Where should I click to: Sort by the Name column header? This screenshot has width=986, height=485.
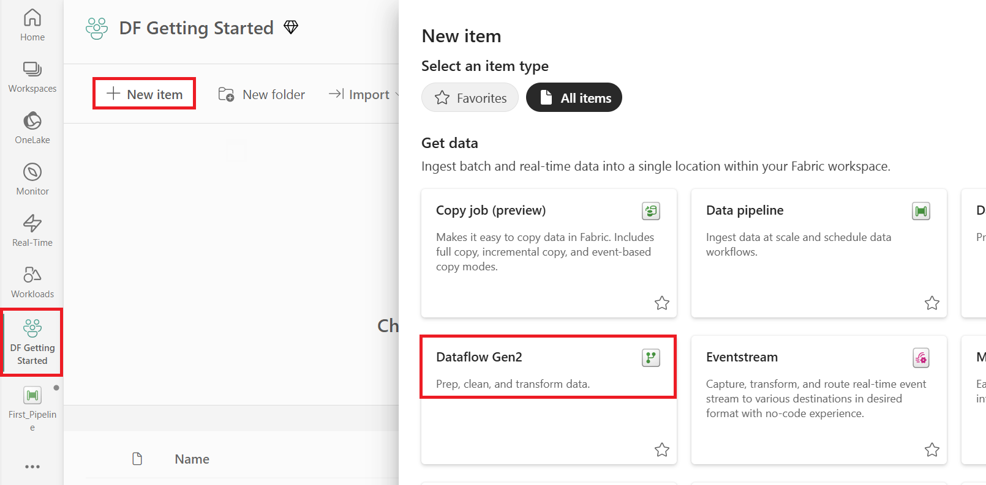(x=192, y=459)
